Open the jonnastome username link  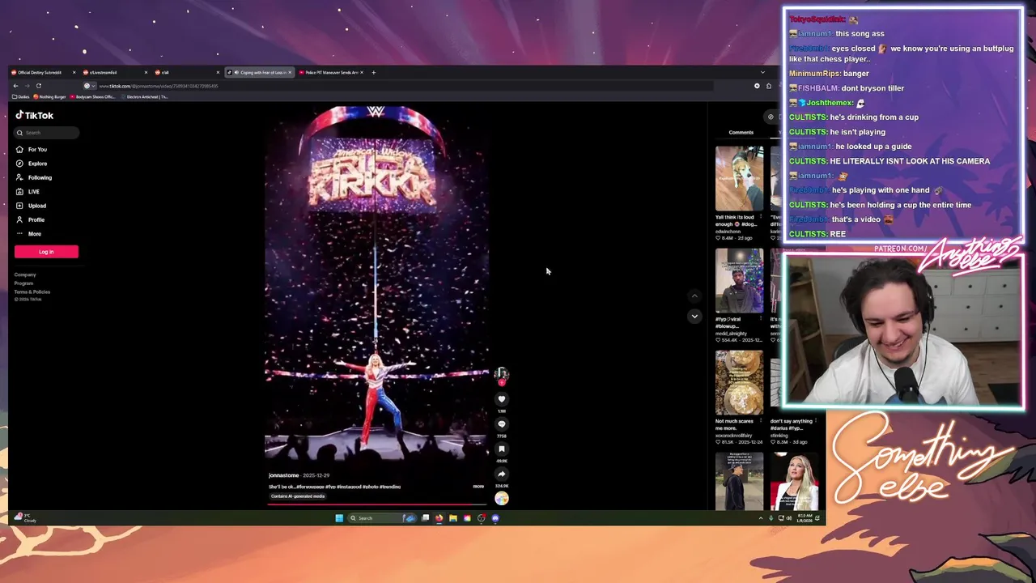283,475
